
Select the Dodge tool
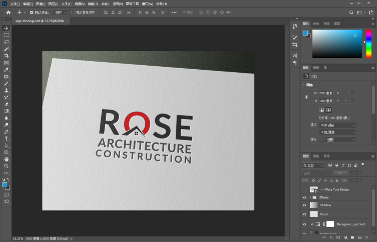[x=6, y=125]
